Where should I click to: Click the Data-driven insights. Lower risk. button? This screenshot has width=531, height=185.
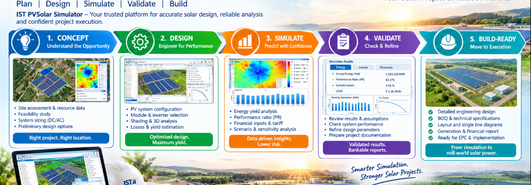[268, 141]
